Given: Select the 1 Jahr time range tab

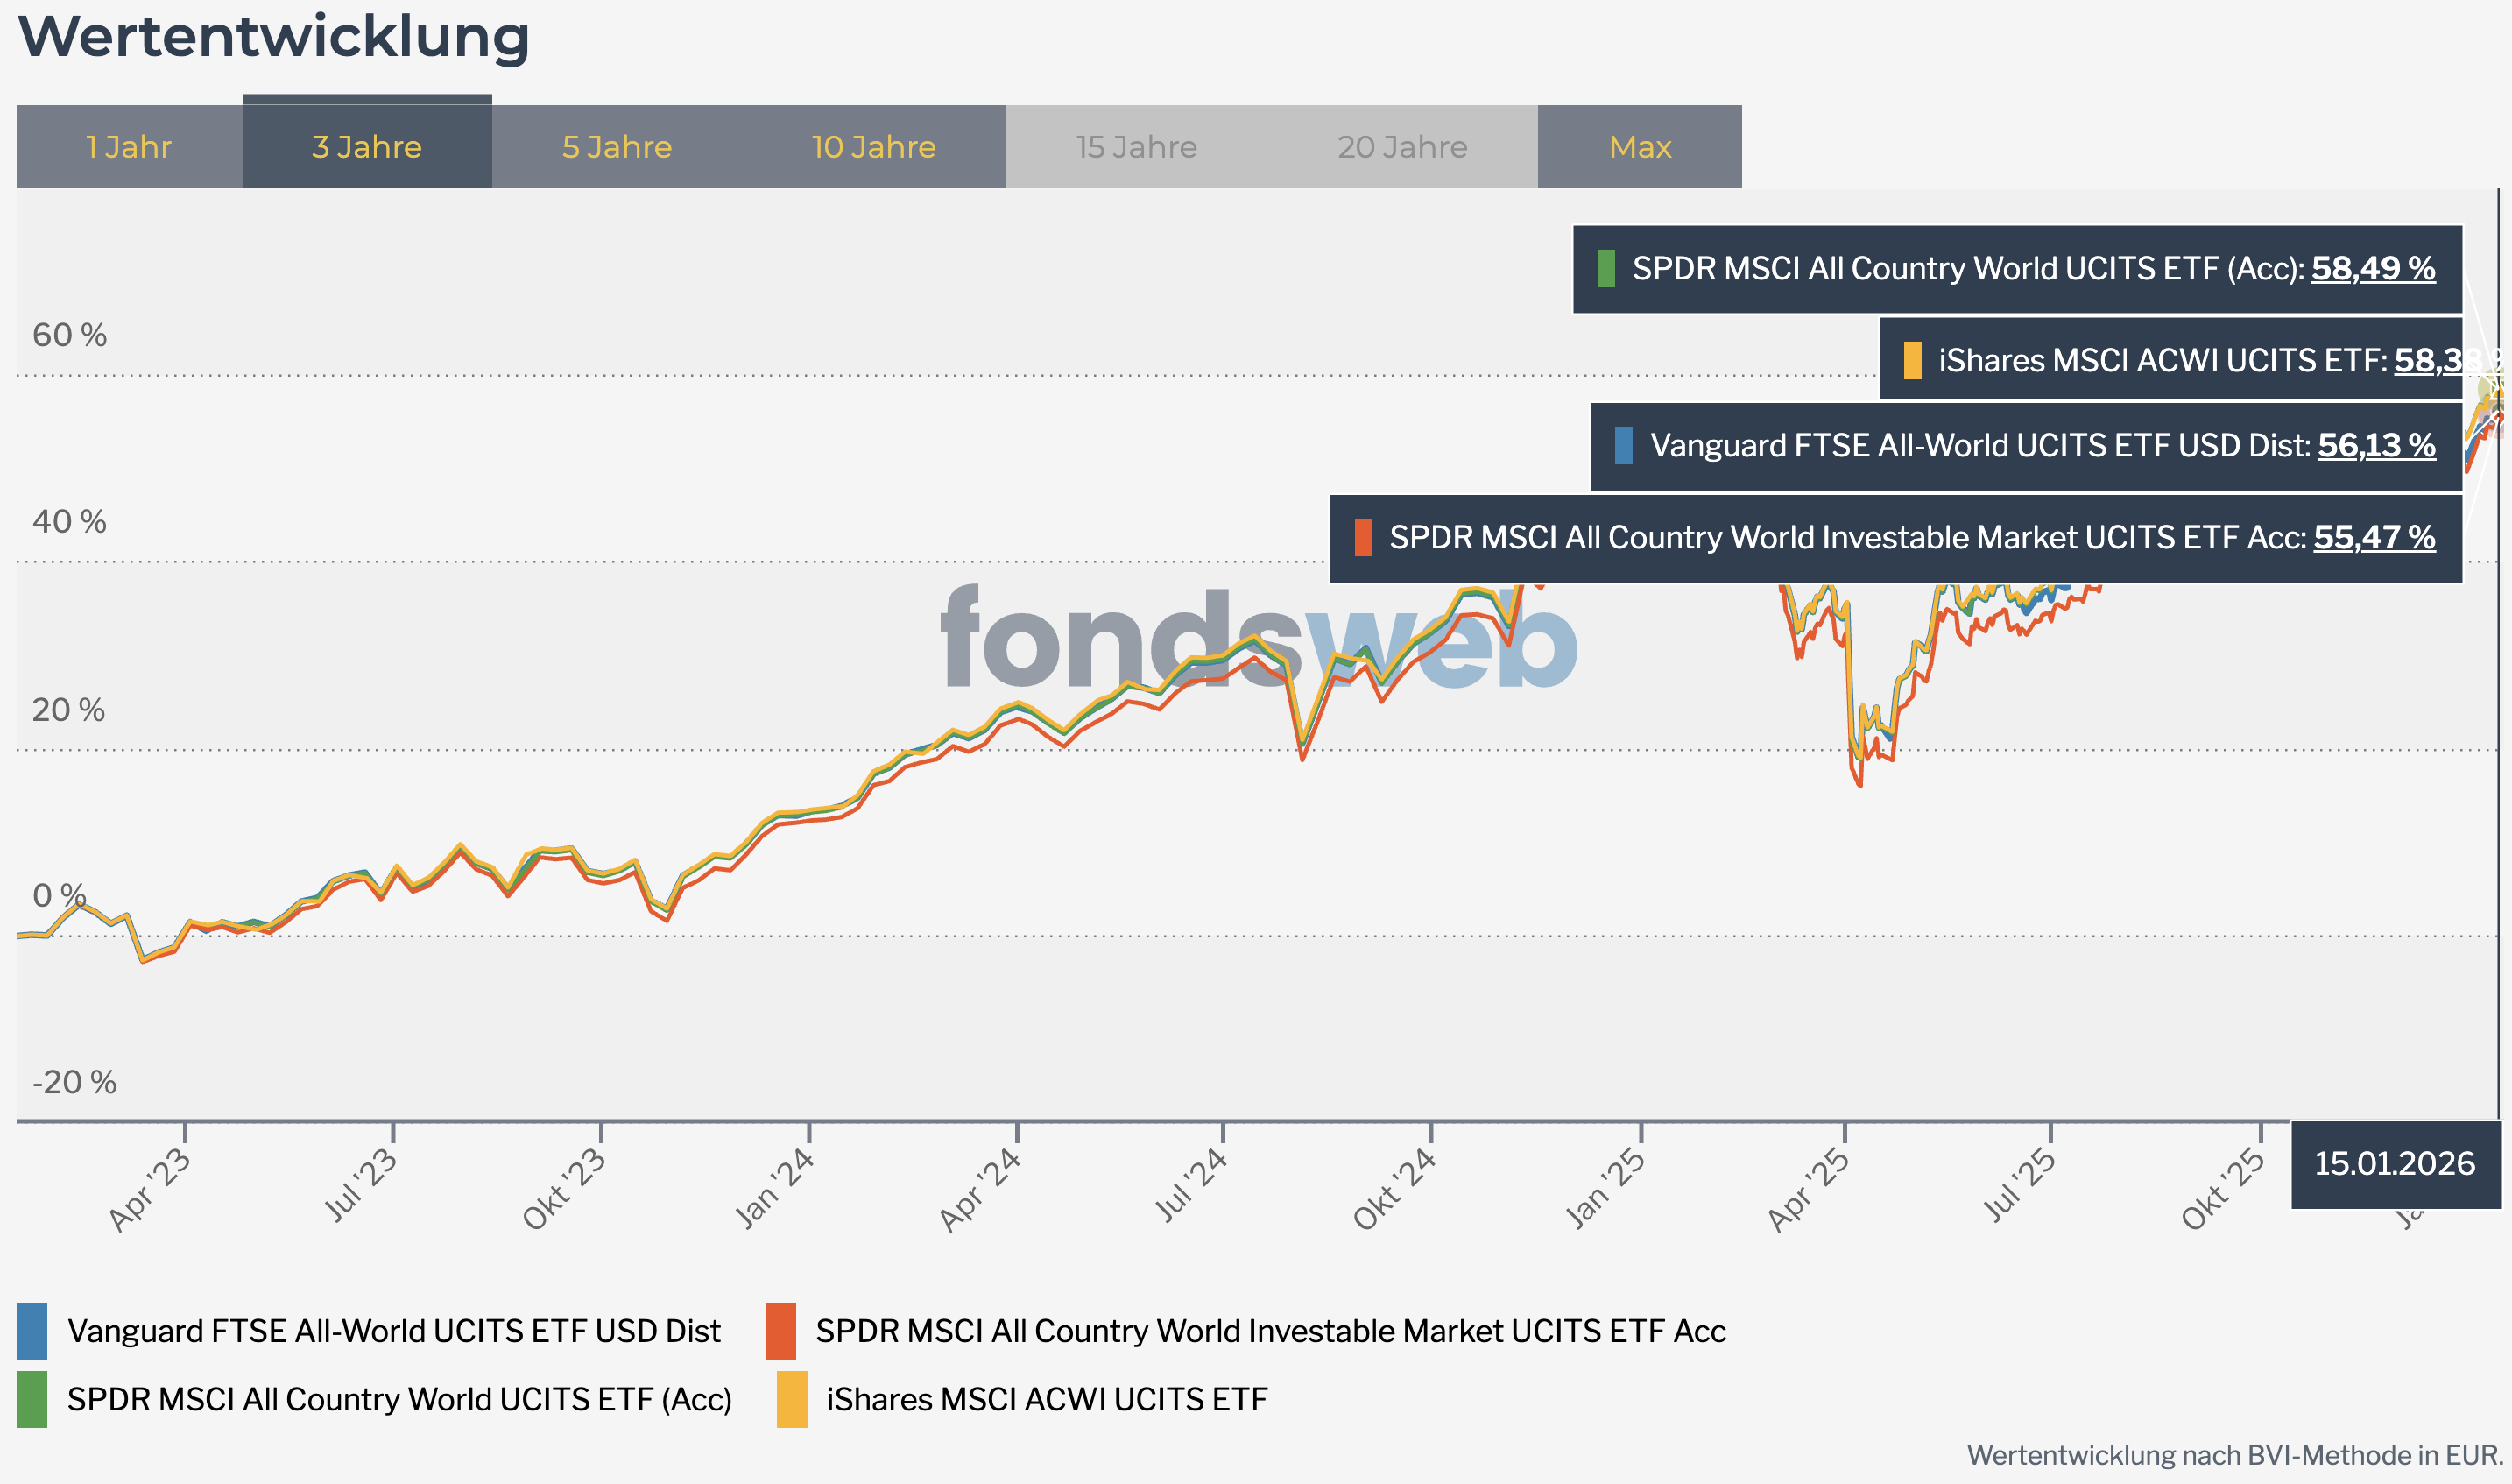Looking at the screenshot, I should click(129, 147).
